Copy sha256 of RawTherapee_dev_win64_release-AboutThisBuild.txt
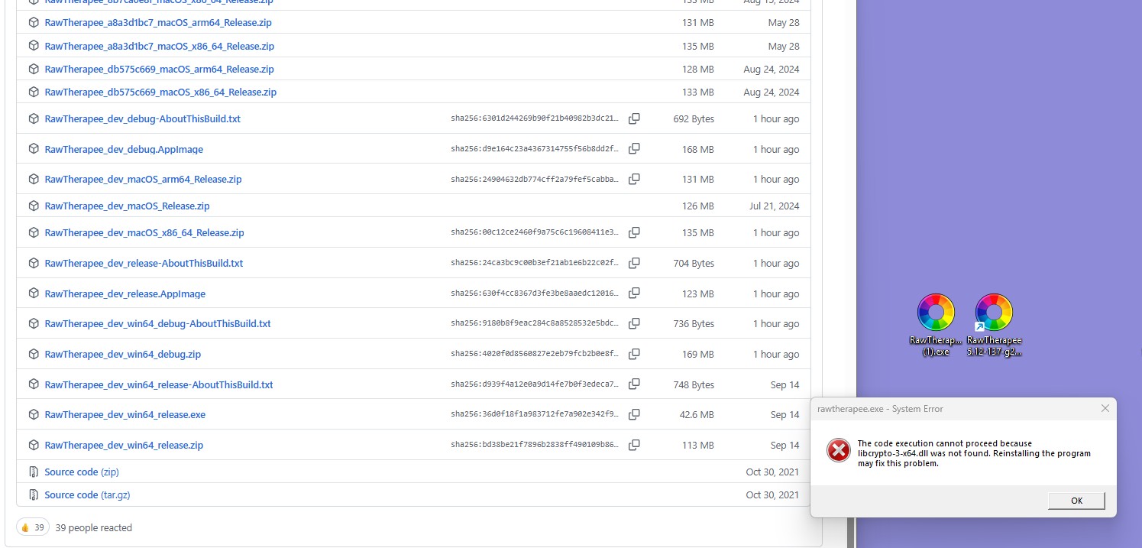 tap(634, 384)
